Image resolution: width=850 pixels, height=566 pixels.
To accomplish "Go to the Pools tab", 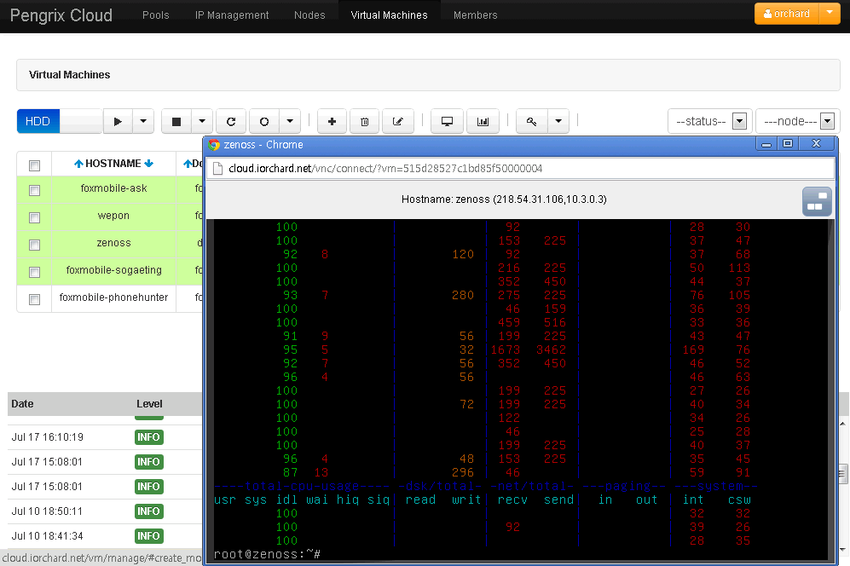I will coord(155,15).
